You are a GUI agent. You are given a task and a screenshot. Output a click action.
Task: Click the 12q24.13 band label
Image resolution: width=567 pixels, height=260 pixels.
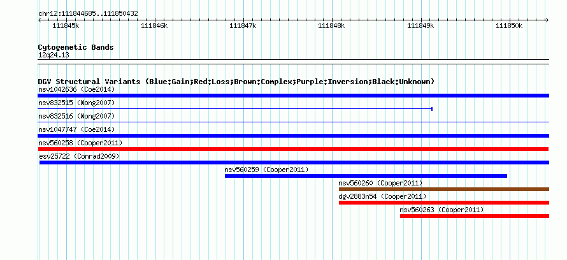54,55
